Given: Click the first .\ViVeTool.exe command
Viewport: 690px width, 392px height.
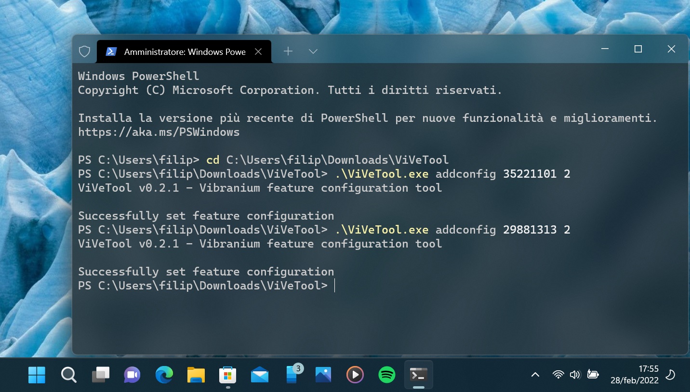Looking at the screenshot, I should click(382, 174).
